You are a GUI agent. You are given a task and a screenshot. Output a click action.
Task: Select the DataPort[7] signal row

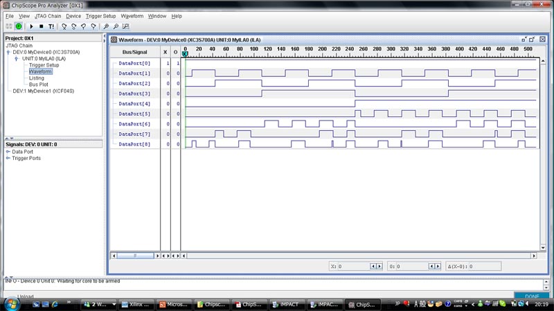click(x=134, y=134)
